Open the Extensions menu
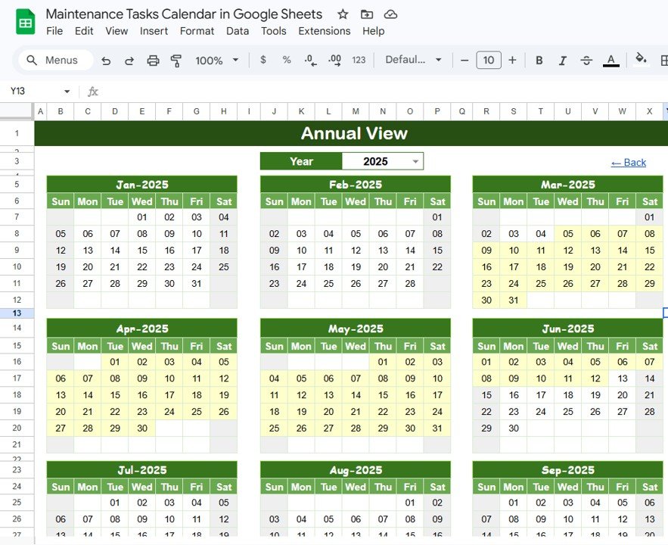This screenshot has height=545, width=668. (325, 31)
